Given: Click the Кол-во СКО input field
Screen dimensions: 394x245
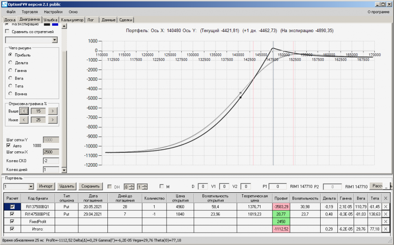Looking at the screenshot, I should 51,160.
